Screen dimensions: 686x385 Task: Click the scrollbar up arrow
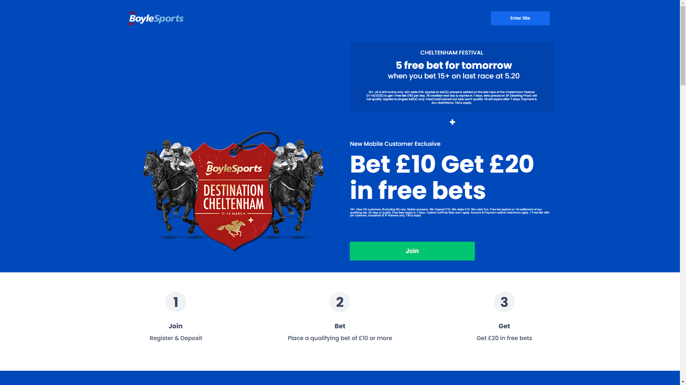point(683,3)
